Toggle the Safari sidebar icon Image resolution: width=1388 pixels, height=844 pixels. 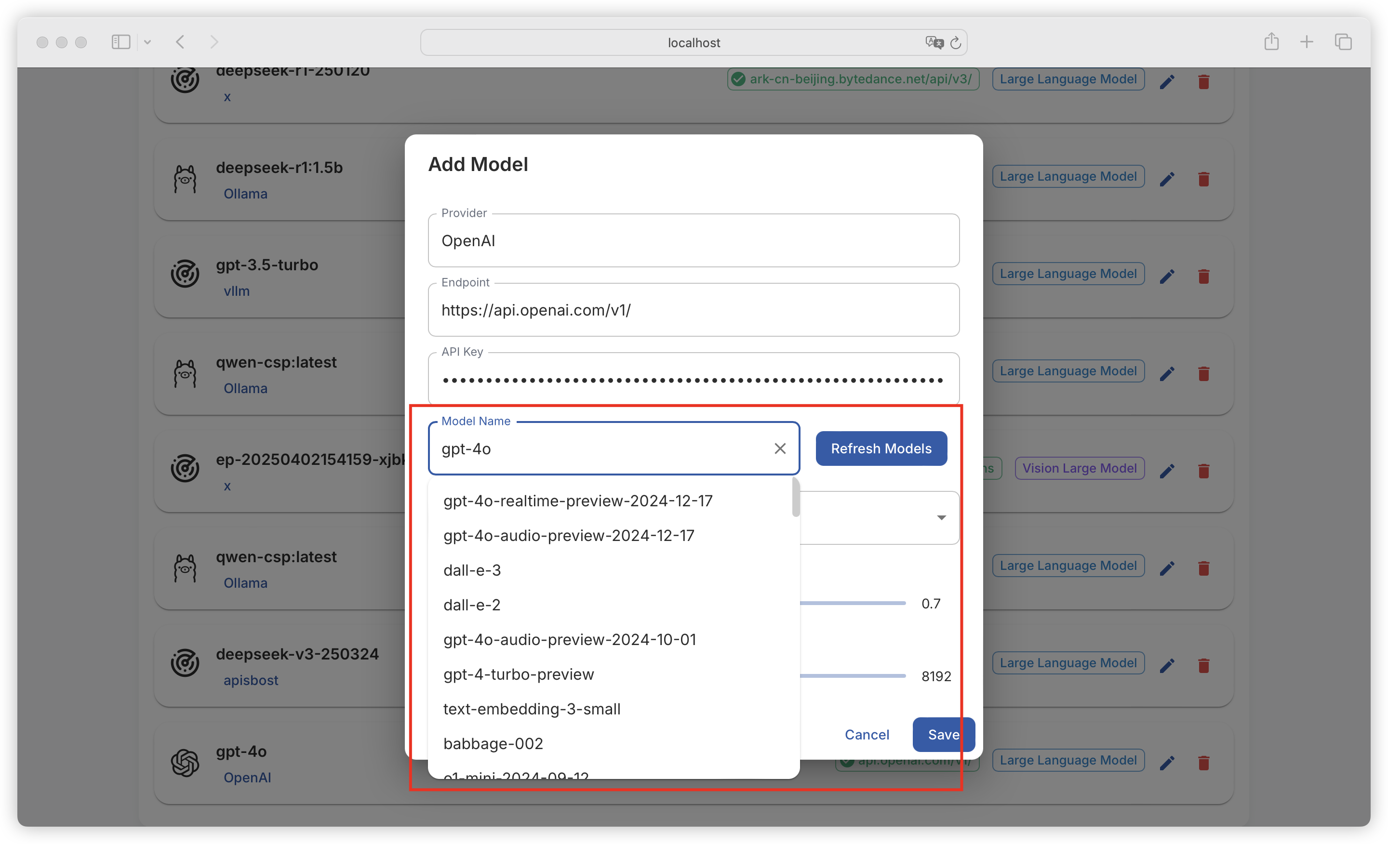pyautogui.click(x=120, y=41)
